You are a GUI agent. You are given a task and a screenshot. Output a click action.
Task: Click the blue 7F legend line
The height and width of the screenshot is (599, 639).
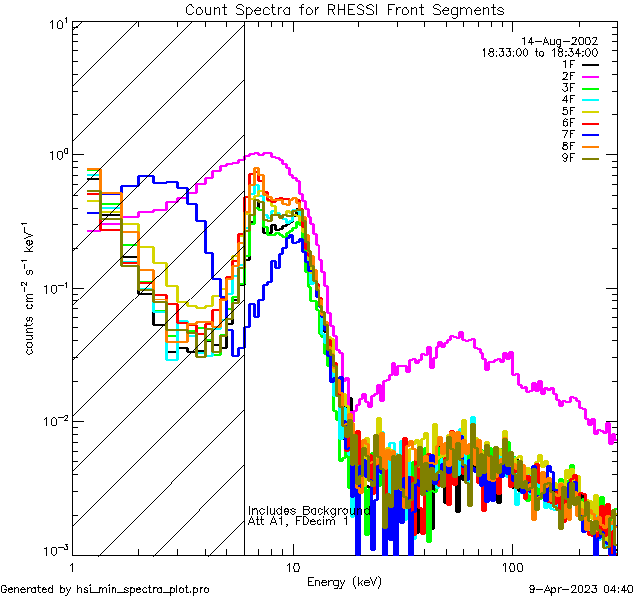tap(586, 136)
